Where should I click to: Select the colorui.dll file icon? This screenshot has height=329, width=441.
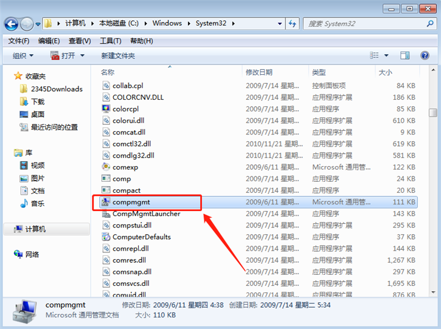106,120
